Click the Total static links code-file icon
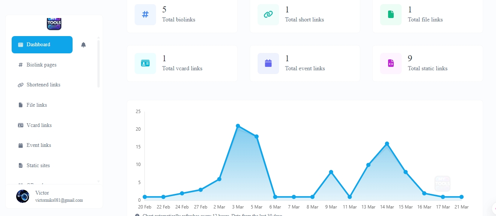The width and height of the screenshot is (496, 216). click(x=391, y=63)
